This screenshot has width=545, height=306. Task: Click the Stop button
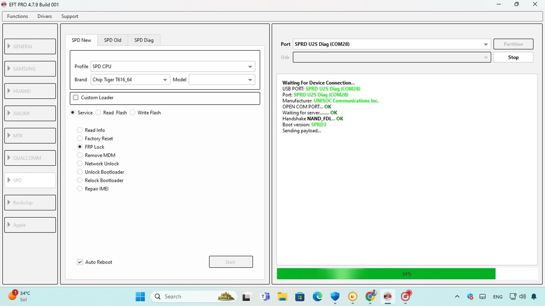[x=513, y=57]
